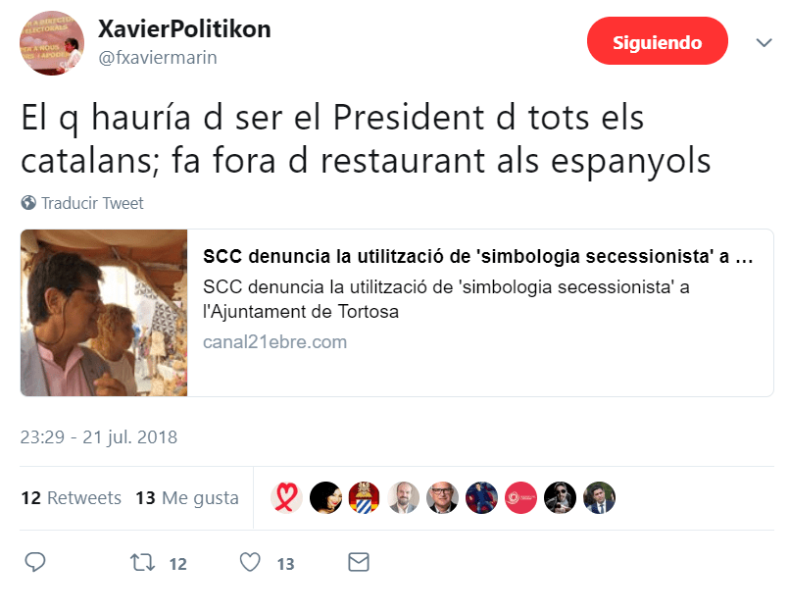Toggle the Siguiendo follow button
The image size is (789, 613).
tap(657, 41)
